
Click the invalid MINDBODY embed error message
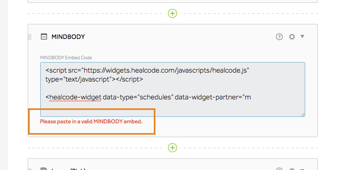[91, 122]
